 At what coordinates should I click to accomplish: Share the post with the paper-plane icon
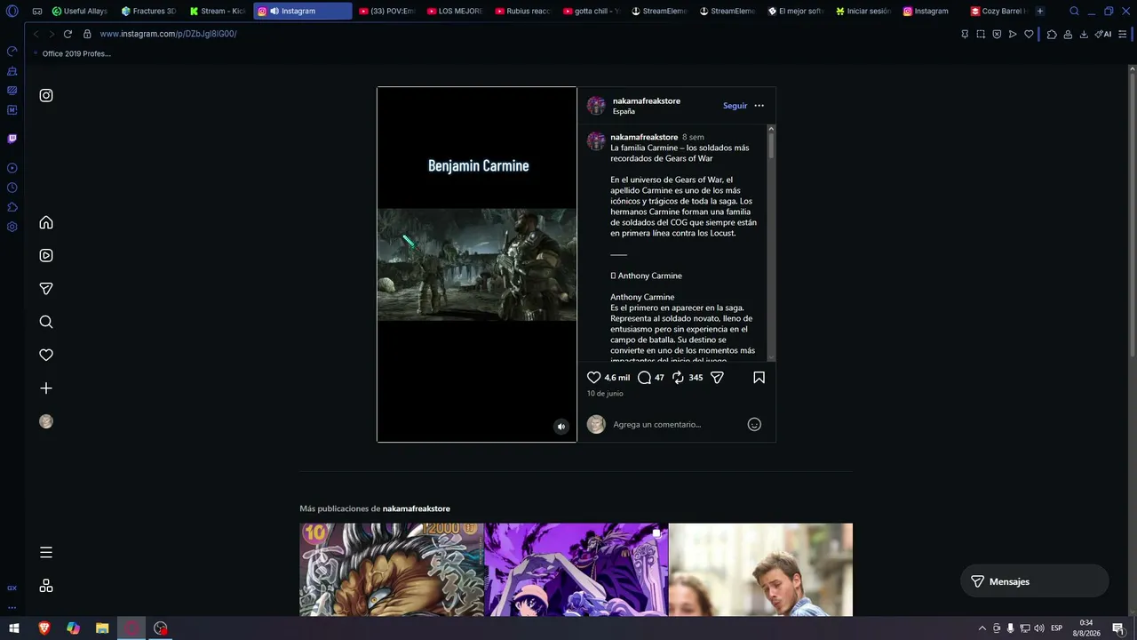point(718,378)
